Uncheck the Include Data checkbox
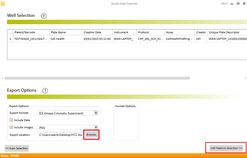This screenshot has height=158, width=247. (x=11, y=120)
